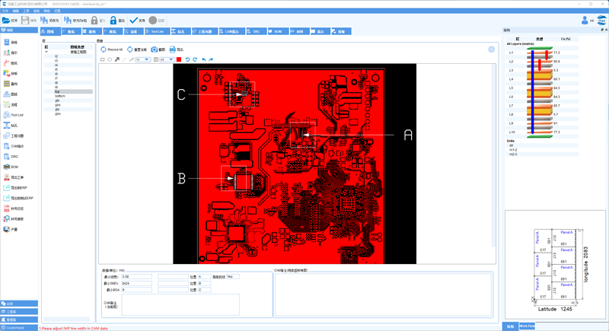Screen dimensions: 609x331
Task: Open the line width dropdown showing 10
Action: (x=142, y=59)
